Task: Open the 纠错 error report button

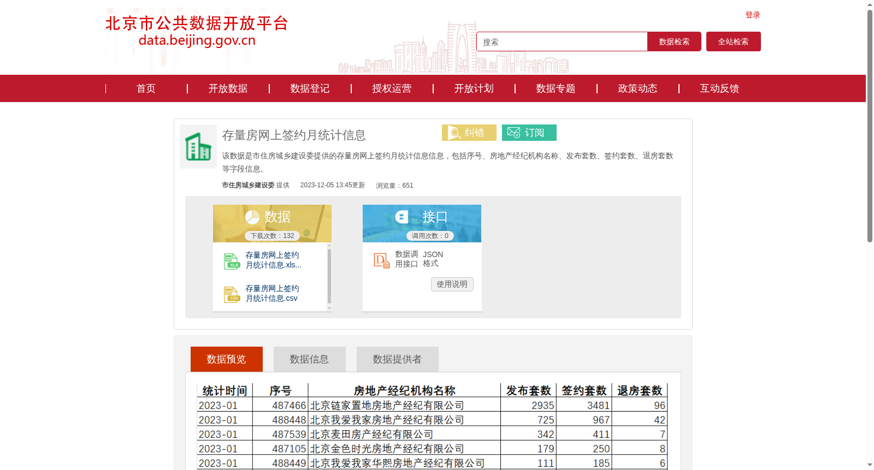Action: point(469,133)
